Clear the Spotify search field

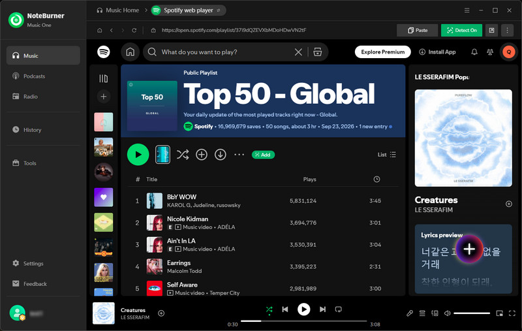(298, 52)
